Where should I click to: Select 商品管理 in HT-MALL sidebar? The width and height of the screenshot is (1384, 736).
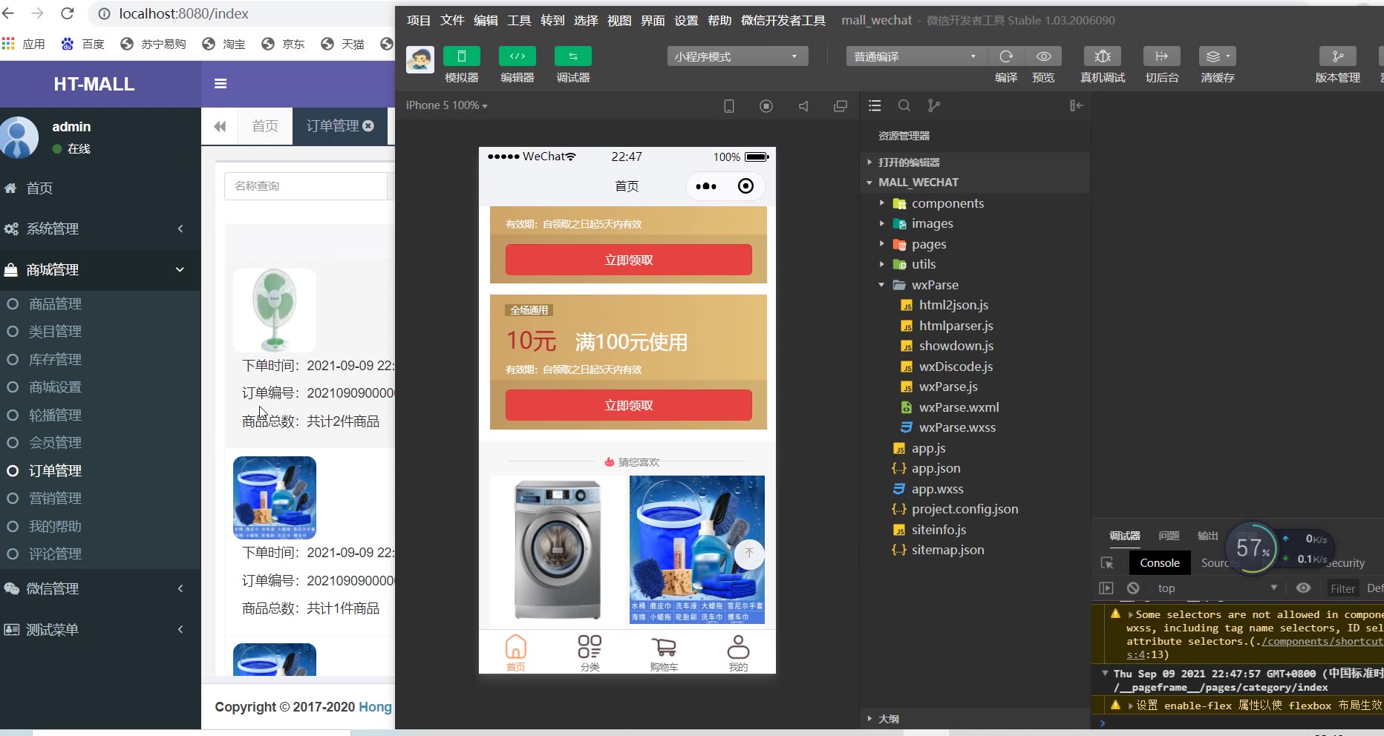click(x=55, y=304)
